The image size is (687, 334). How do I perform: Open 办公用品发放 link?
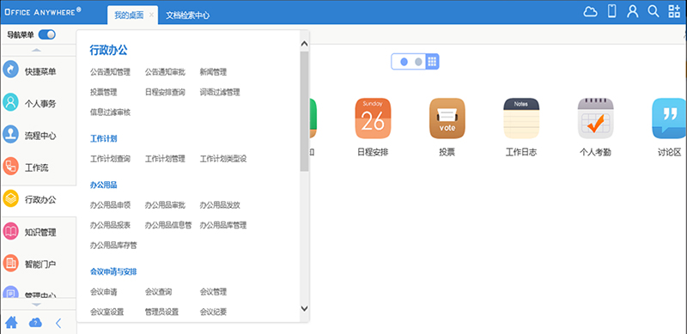click(220, 204)
